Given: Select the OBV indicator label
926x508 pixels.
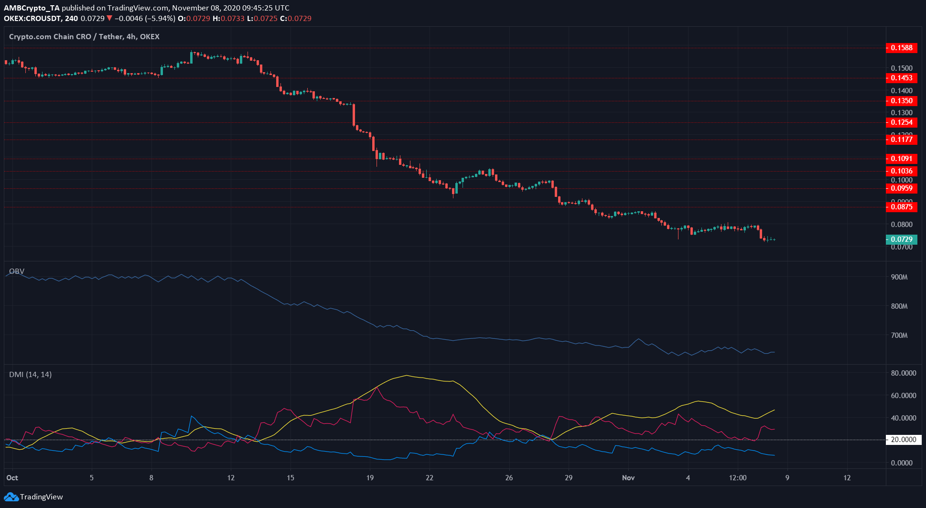Looking at the screenshot, I should tap(17, 271).
